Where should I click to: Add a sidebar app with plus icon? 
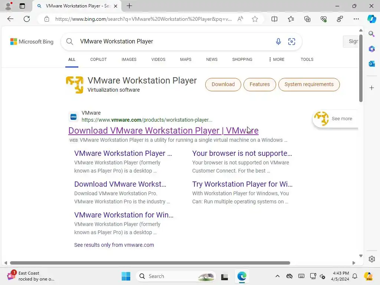(x=372, y=88)
